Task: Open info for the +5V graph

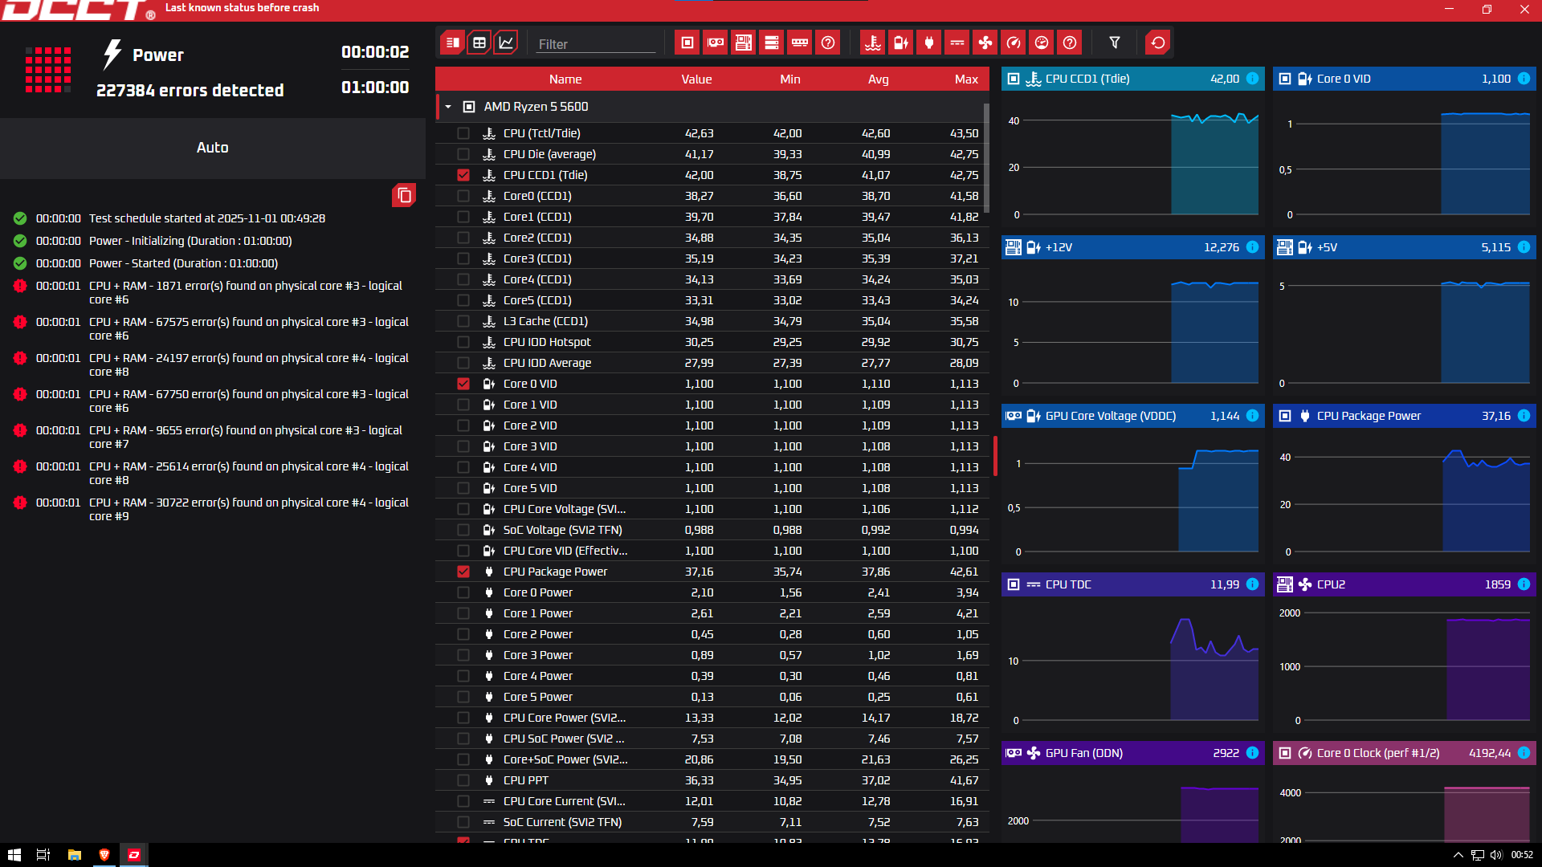Action: pyautogui.click(x=1524, y=247)
